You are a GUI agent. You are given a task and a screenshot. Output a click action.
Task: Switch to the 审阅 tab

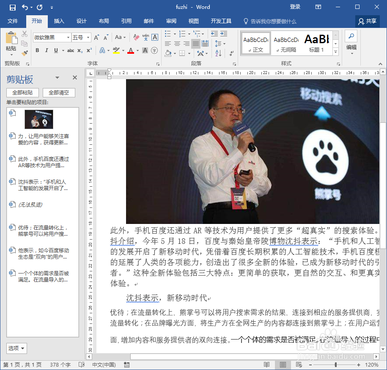[x=171, y=21]
